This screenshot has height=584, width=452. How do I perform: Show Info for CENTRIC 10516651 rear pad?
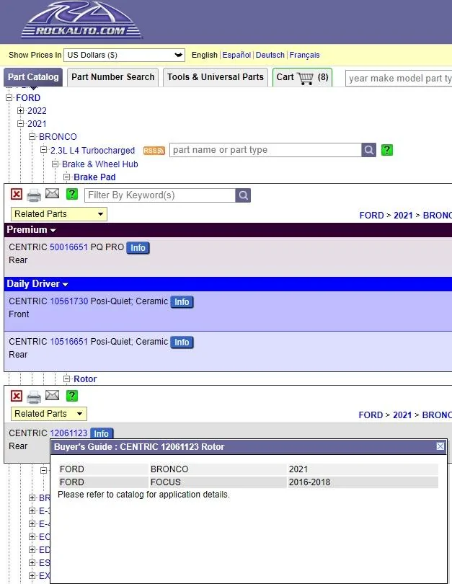click(182, 342)
